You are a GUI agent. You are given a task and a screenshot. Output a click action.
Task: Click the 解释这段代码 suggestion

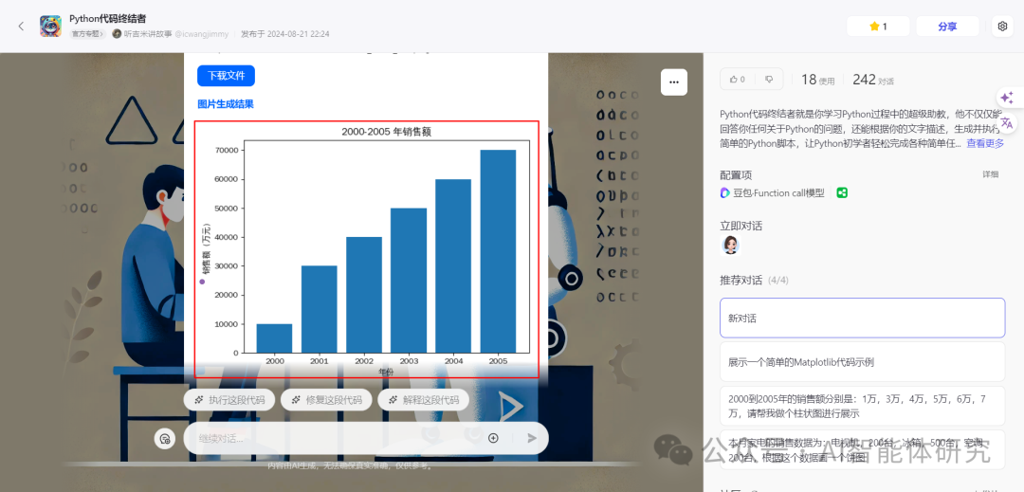click(x=423, y=400)
